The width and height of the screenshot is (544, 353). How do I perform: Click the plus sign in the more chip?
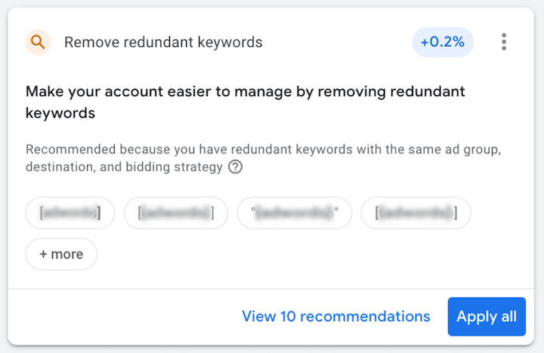43,254
